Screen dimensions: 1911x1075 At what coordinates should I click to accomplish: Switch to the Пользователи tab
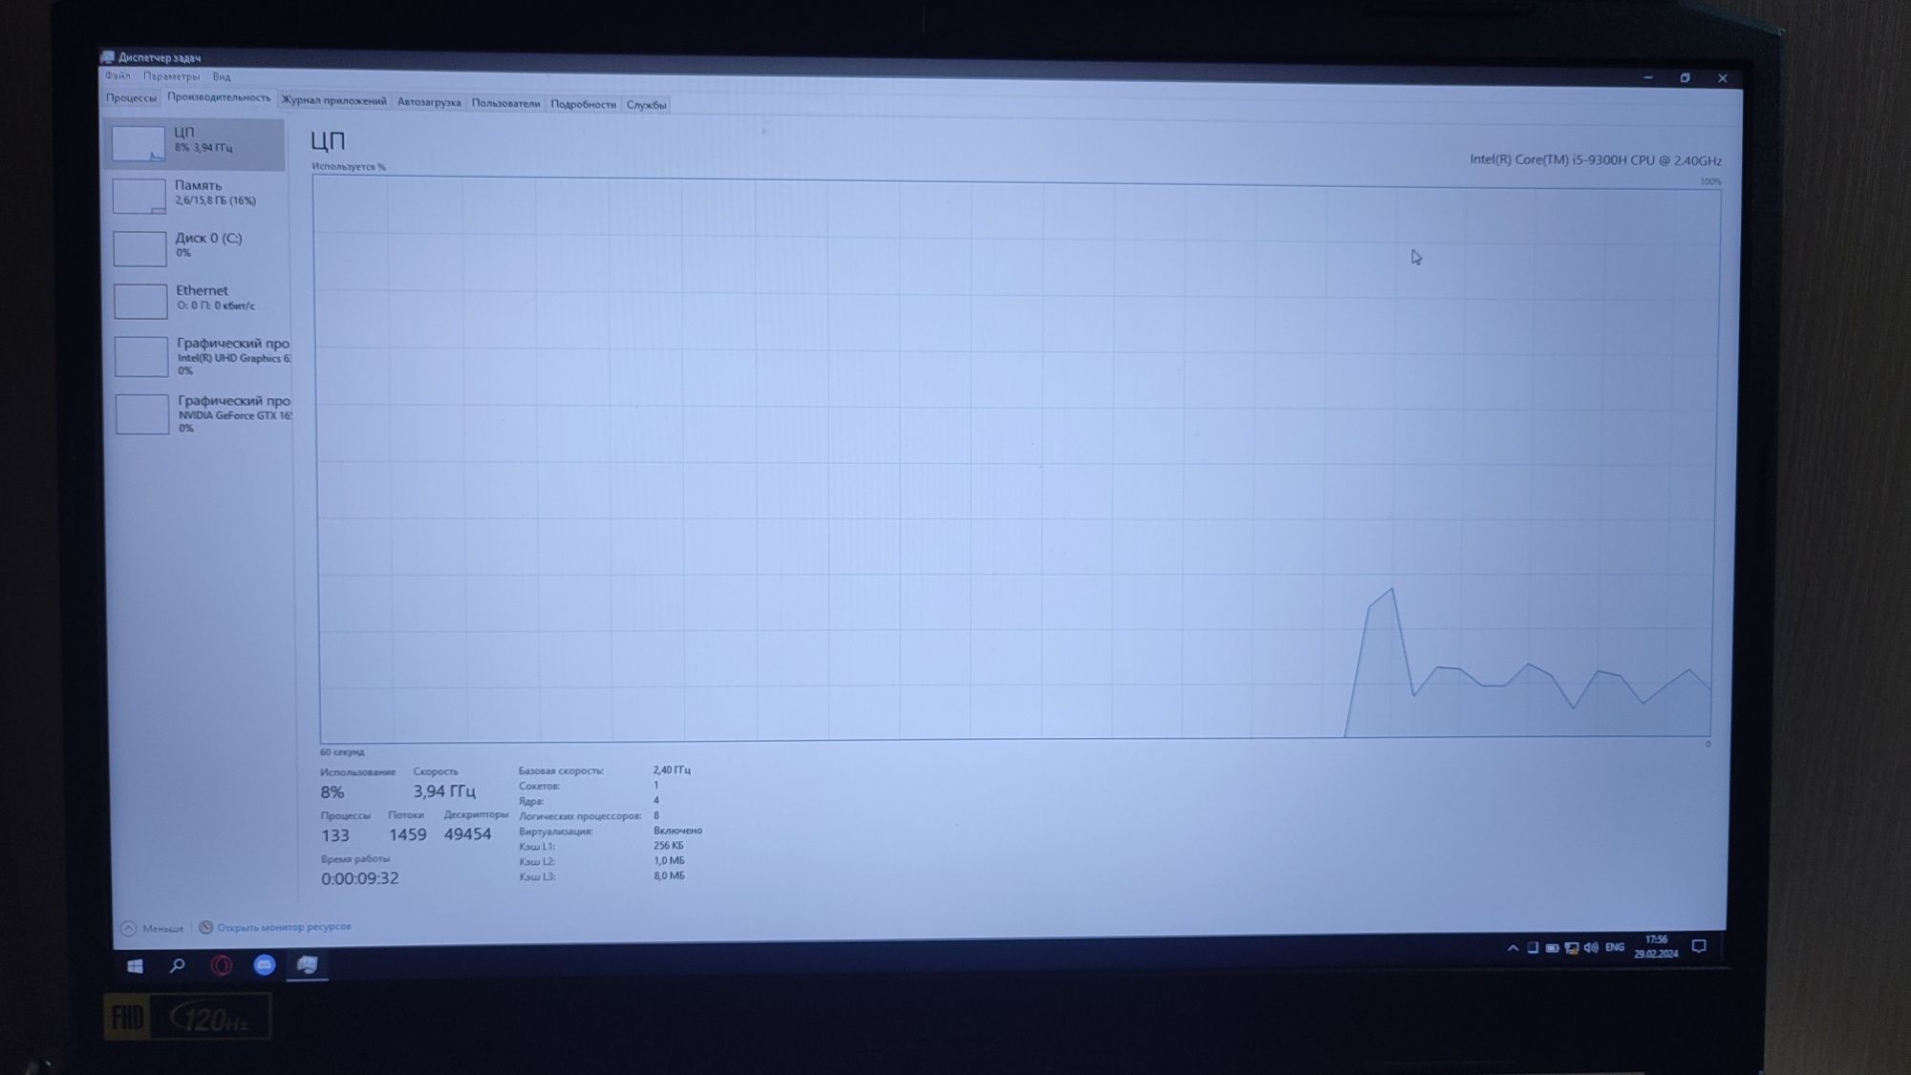point(505,103)
